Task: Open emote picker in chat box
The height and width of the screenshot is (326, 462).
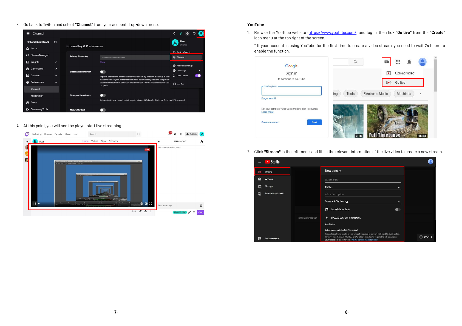Action: click(x=201, y=206)
